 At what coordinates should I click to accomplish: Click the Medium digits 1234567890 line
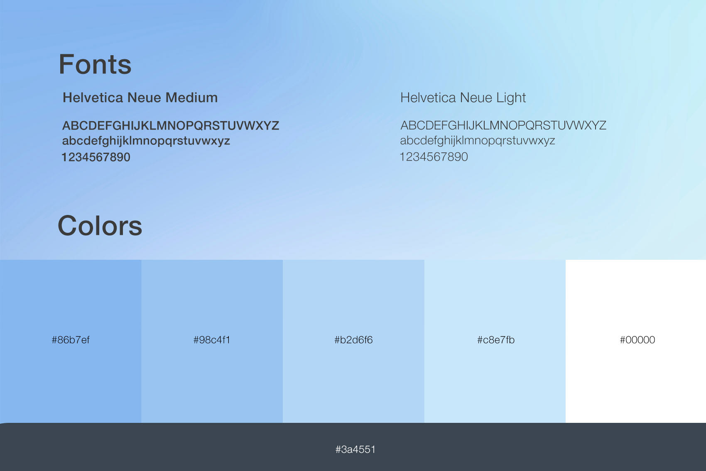coord(96,157)
